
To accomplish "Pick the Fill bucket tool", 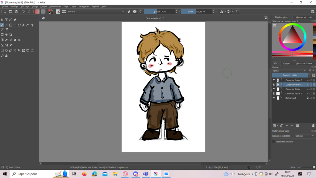I will click(x=19, y=40).
